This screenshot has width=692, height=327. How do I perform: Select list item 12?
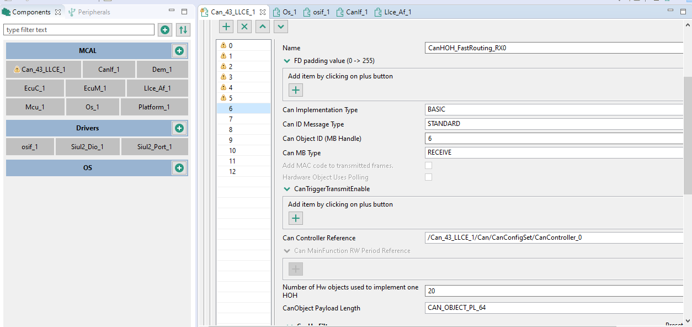coord(243,171)
